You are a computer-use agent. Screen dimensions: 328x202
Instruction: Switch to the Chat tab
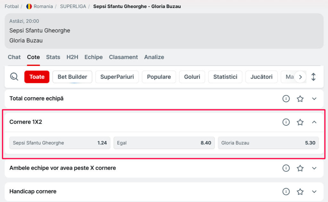click(x=14, y=57)
